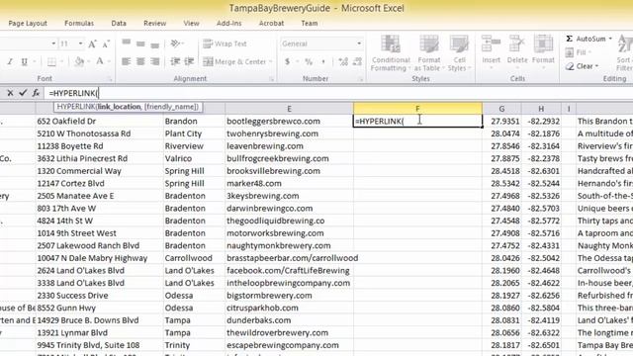Click the Insert cells button
This screenshot has height=356, width=633.
coord(491,52)
